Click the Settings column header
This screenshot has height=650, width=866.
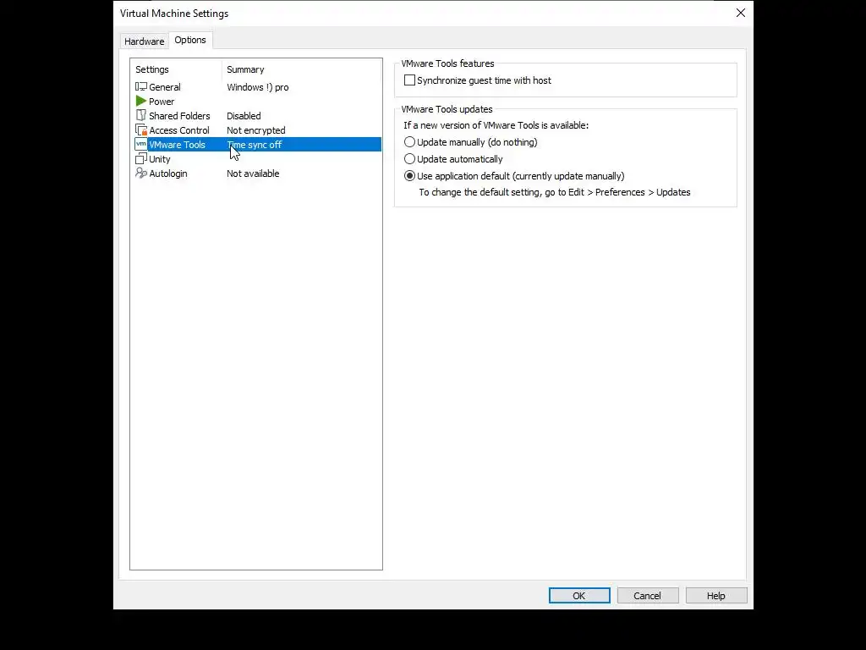coord(176,69)
